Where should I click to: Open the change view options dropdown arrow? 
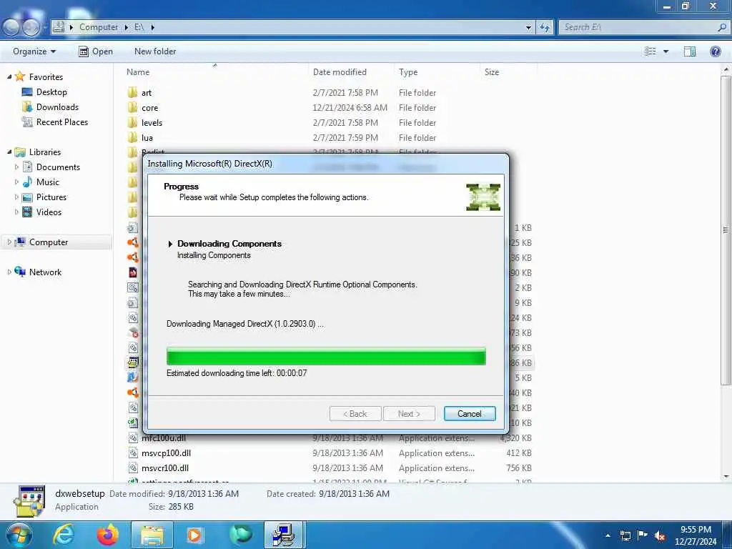(x=666, y=51)
